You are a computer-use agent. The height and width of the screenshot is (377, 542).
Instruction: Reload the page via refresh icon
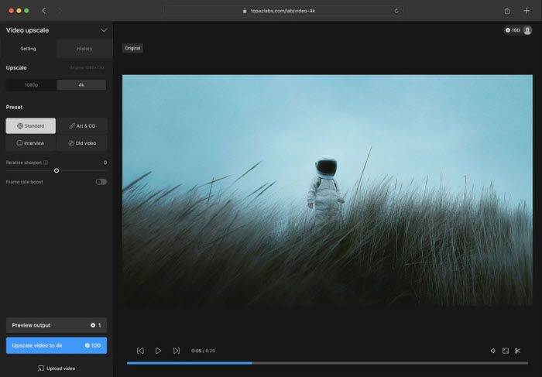coord(396,11)
